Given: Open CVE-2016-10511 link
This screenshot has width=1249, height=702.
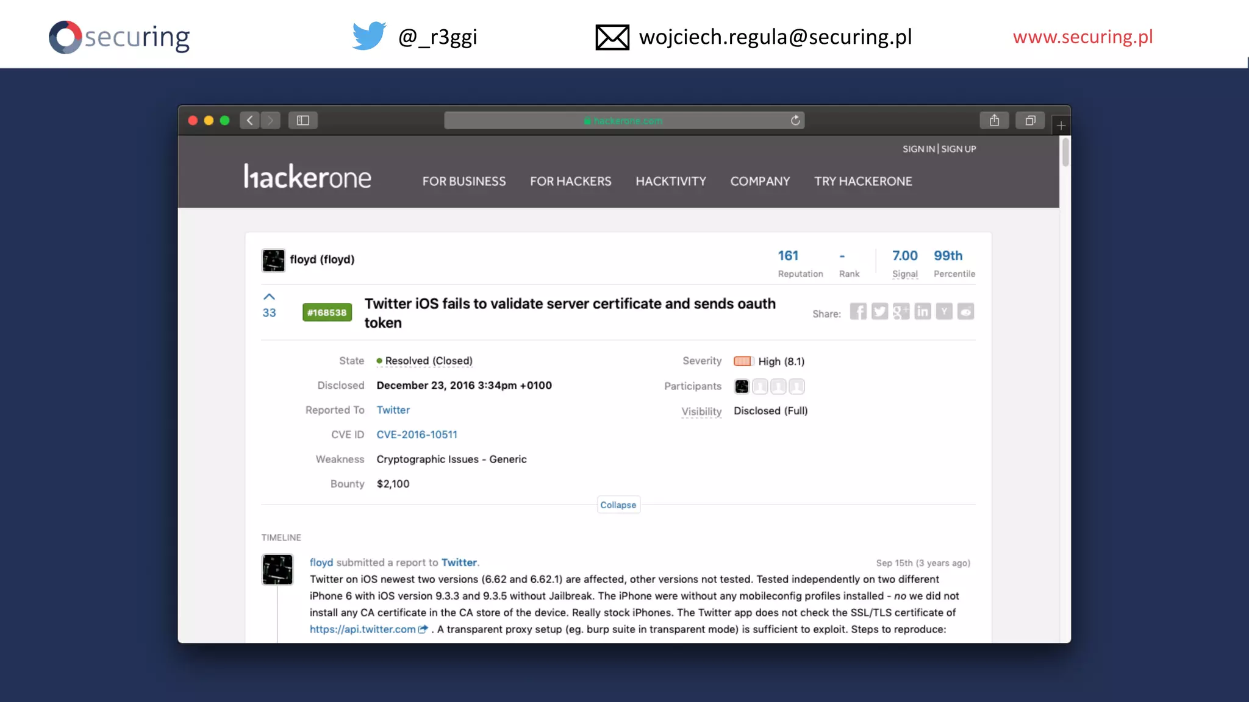Looking at the screenshot, I should point(417,434).
